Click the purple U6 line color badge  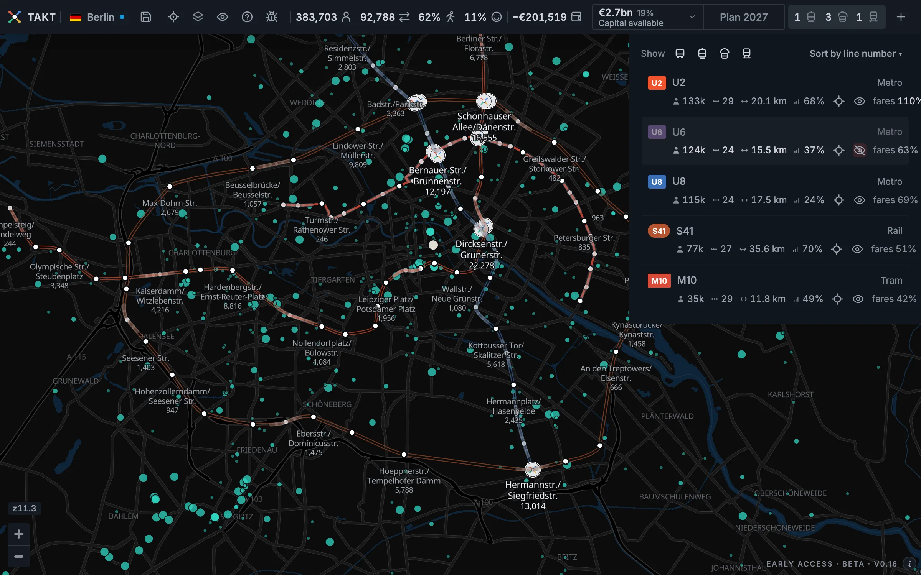pyautogui.click(x=657, y=132)
